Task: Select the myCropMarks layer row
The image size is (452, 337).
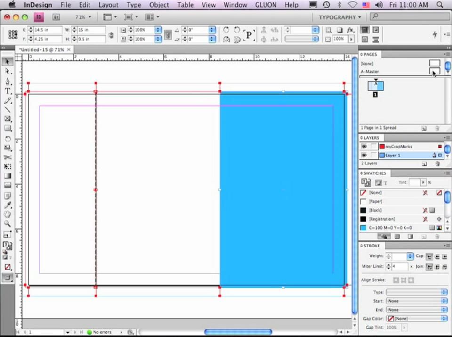Action: tap(401, 146)
